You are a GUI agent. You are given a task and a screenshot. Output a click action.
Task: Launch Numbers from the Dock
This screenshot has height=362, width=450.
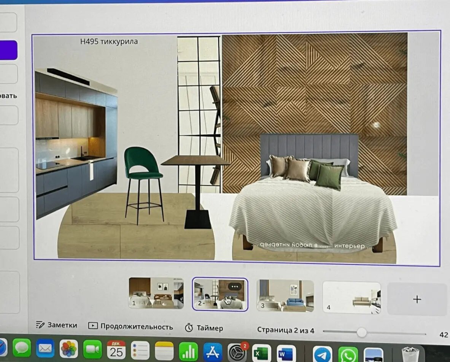(188, 351)
